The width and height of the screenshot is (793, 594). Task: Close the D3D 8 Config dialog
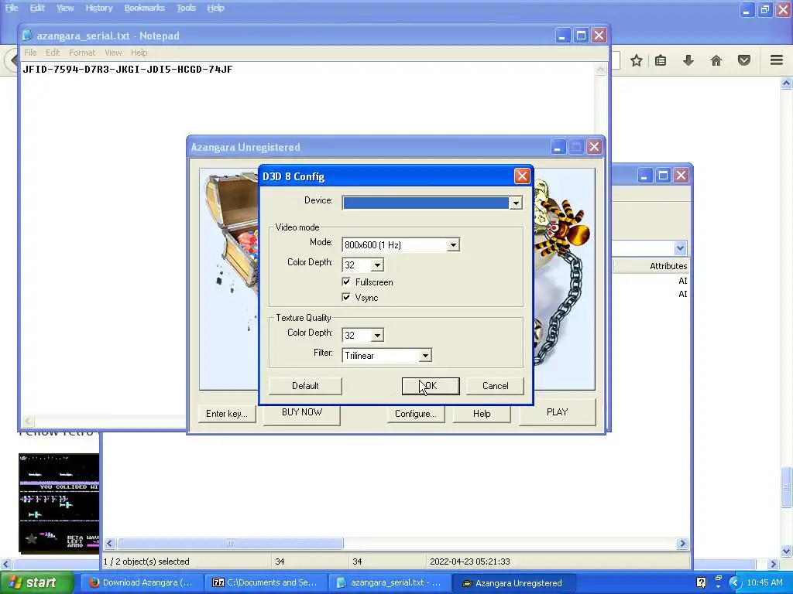522,176
